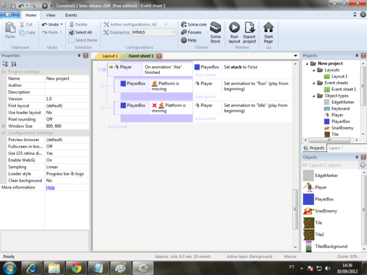367x275 pixels.
Task: Click categorized view icon in Properties panel
Action: [x=5, y=64]
